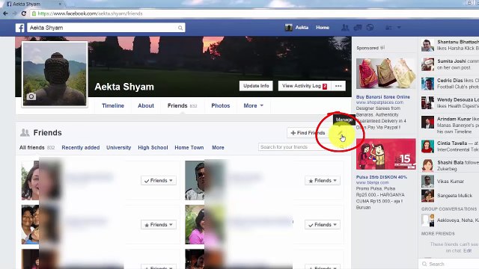Show Recently added friends
The width and height of the screenshot is (479, 269).
tap(81, 148)
